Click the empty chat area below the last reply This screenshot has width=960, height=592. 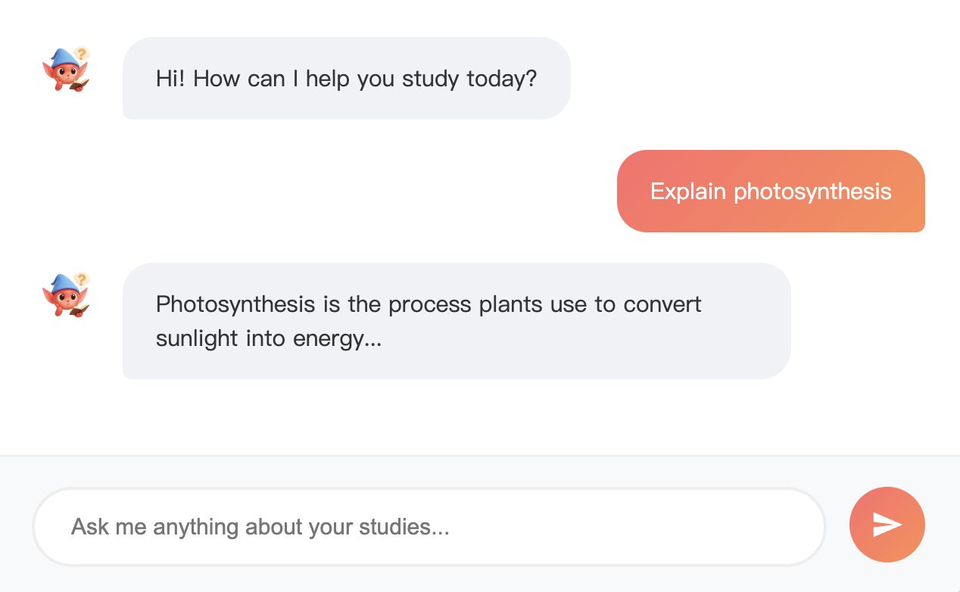pos(480,416)
